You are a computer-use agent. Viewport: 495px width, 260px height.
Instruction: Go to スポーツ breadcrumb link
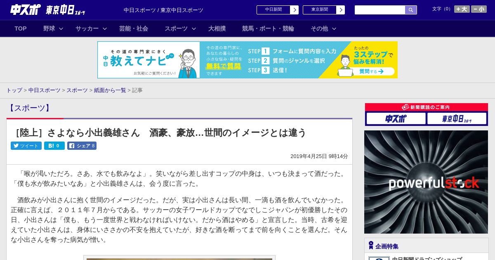[77, 90]
